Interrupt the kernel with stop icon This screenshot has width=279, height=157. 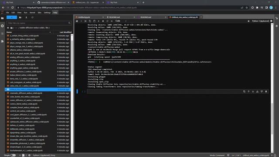click(x=103, y=21)
